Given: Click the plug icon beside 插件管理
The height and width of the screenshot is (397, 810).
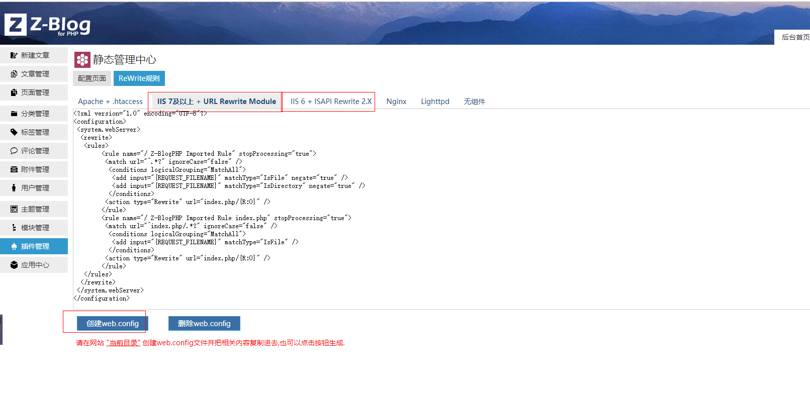Looking at the screenshot, I should (14, 246).
